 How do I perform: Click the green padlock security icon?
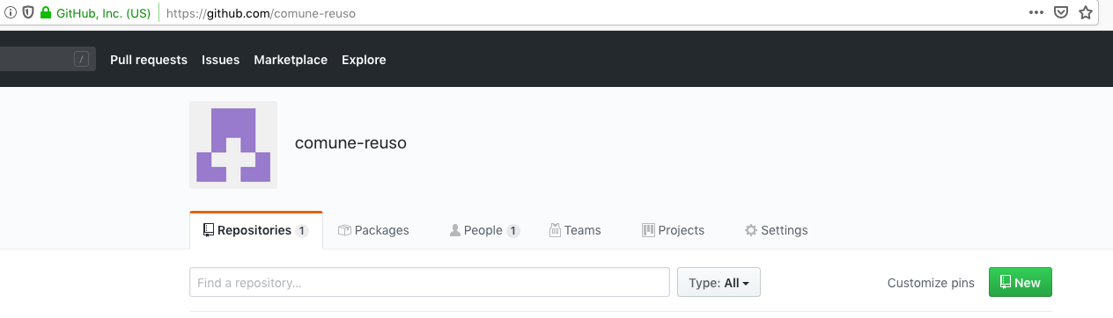(x=46, y=13)
